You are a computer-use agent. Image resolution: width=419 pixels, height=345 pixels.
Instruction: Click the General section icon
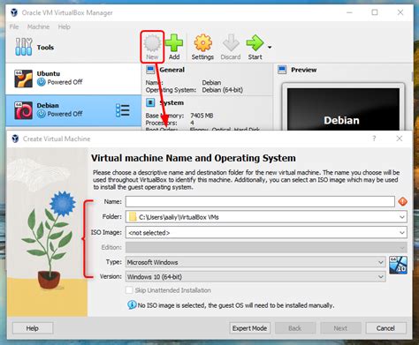pyautogui.click(x=150, y=70)
